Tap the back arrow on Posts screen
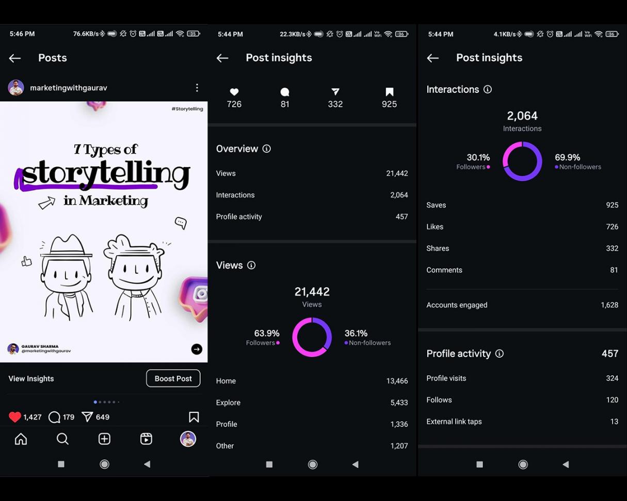This screenshot has height=501, width=627. coord(15,58)
